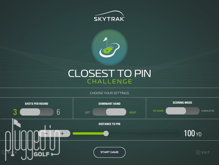
Task: Click the SkyTrak logo
Action: pyautogui.click(x=109, y=16)
